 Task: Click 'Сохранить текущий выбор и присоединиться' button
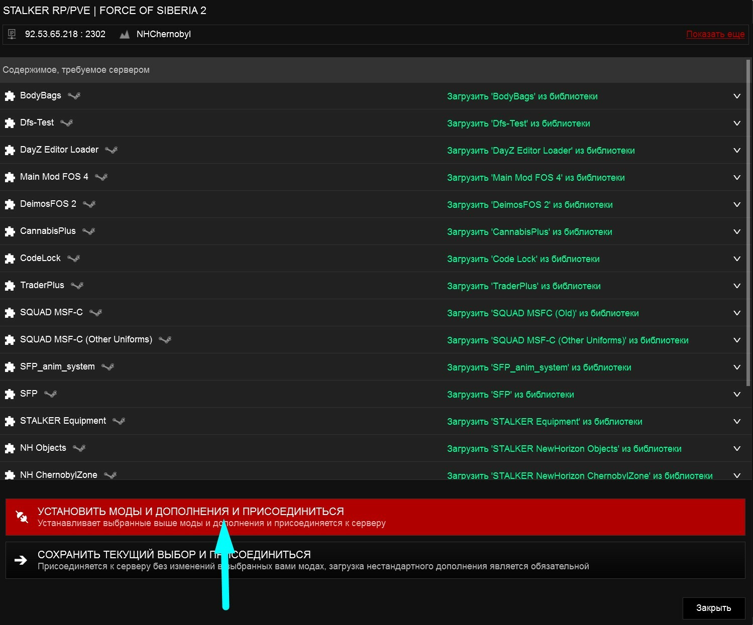375,560
